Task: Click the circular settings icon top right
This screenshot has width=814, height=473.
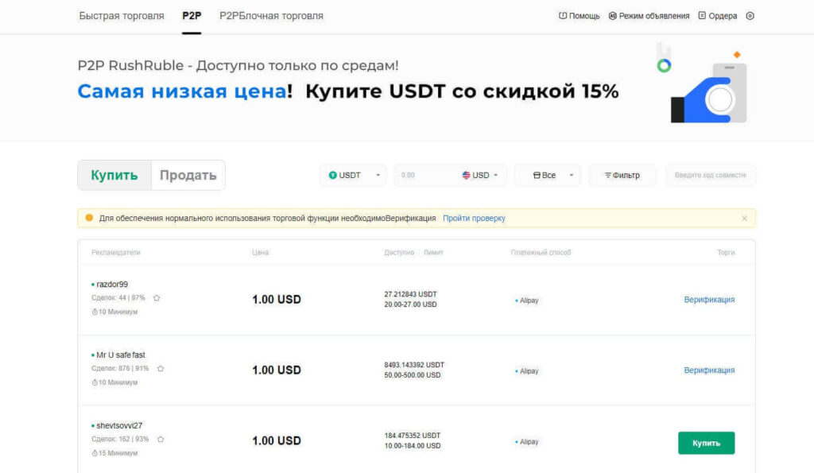Action: pyautogui.click(x=749, y=15)
